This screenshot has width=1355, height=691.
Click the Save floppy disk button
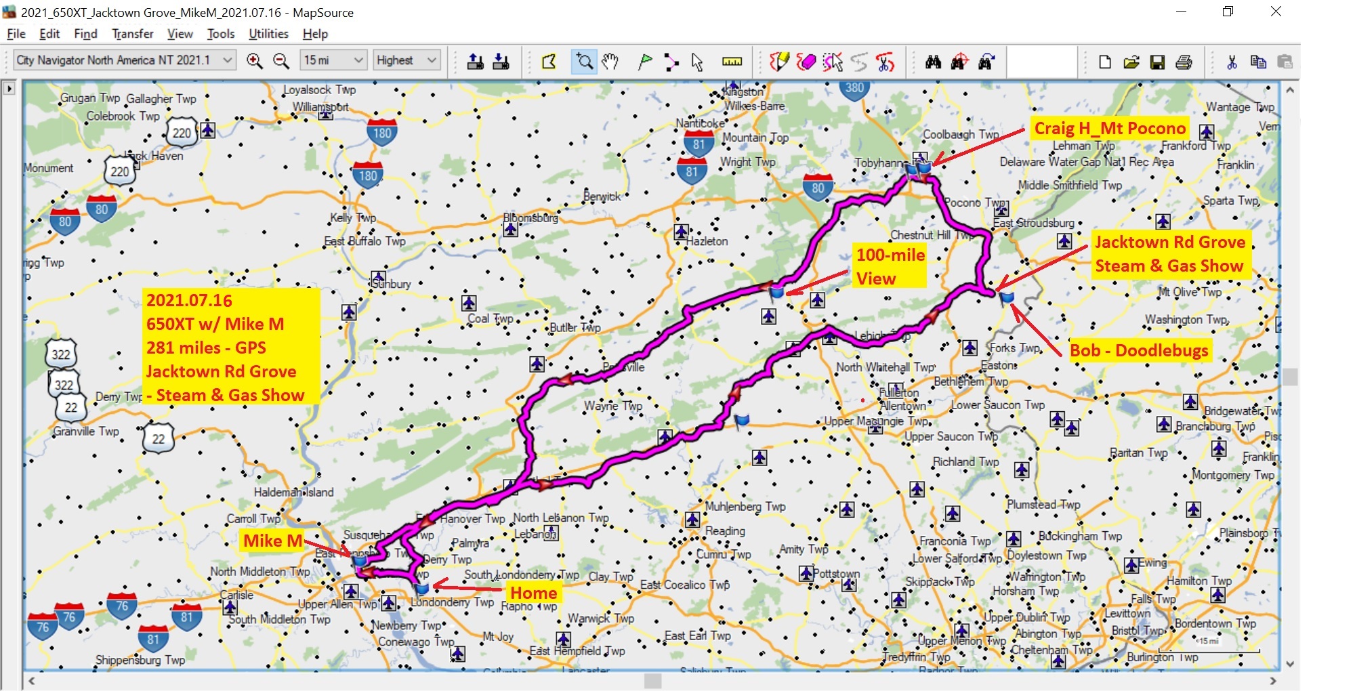[1158, 62]
